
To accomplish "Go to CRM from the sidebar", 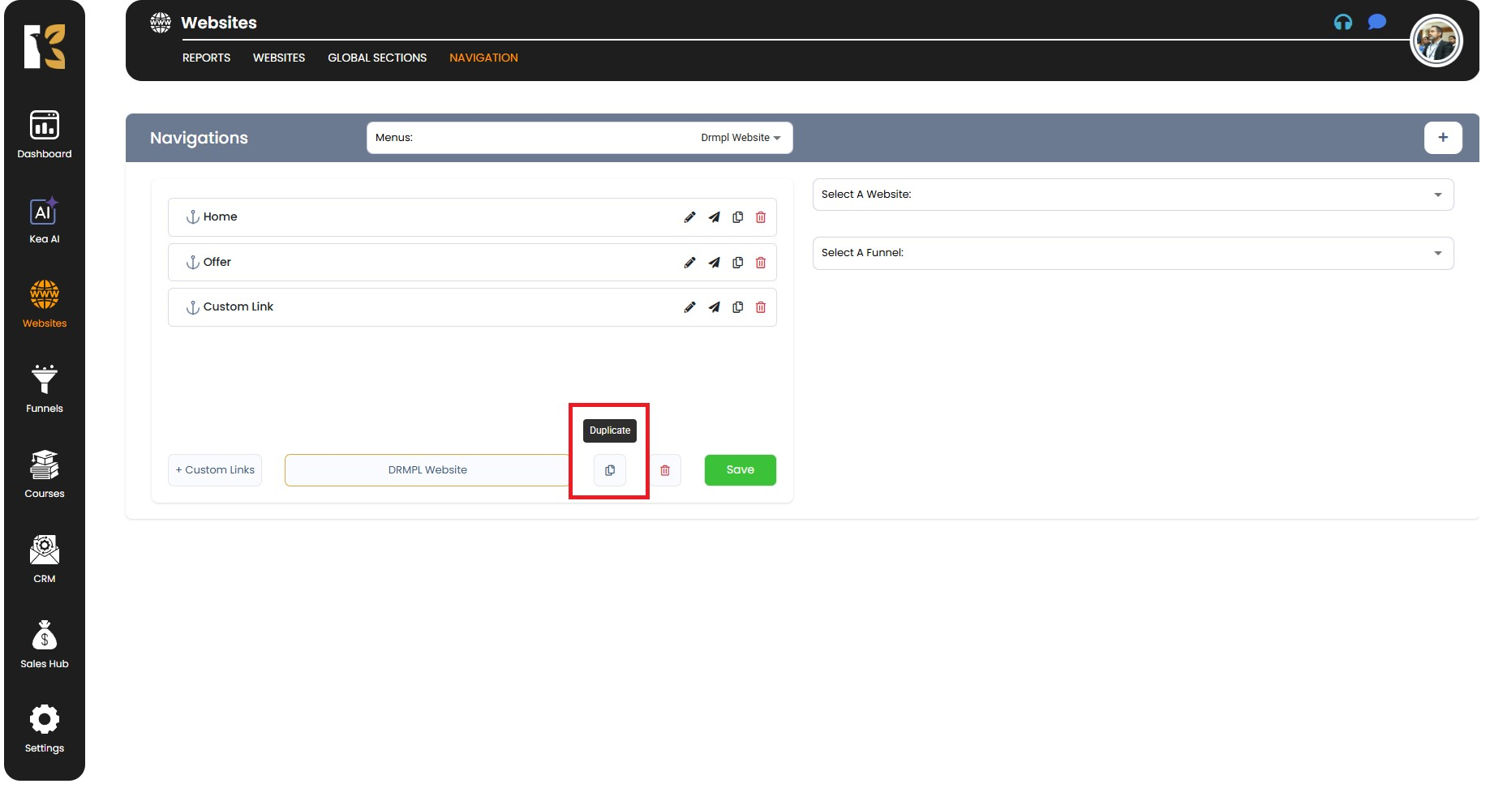I will coord(45,559).
